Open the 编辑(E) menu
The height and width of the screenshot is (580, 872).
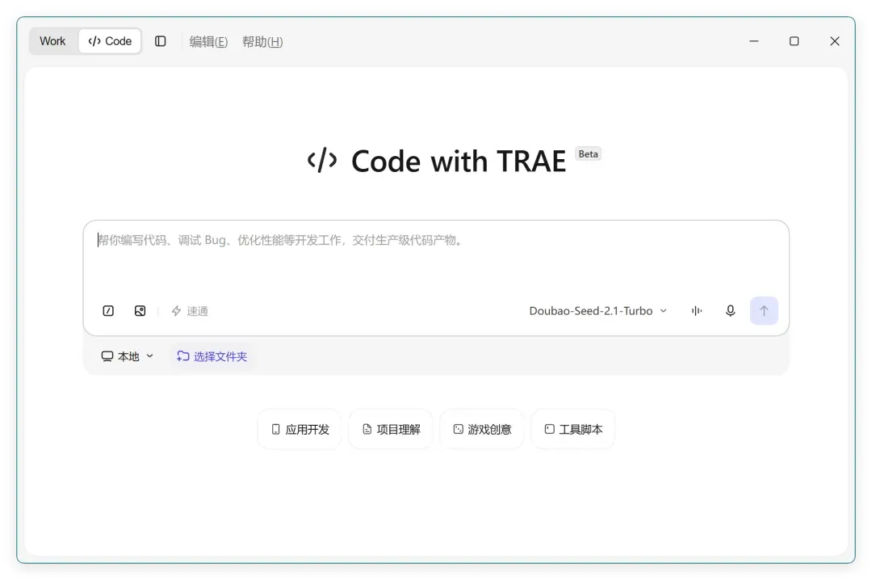[208, 42]
